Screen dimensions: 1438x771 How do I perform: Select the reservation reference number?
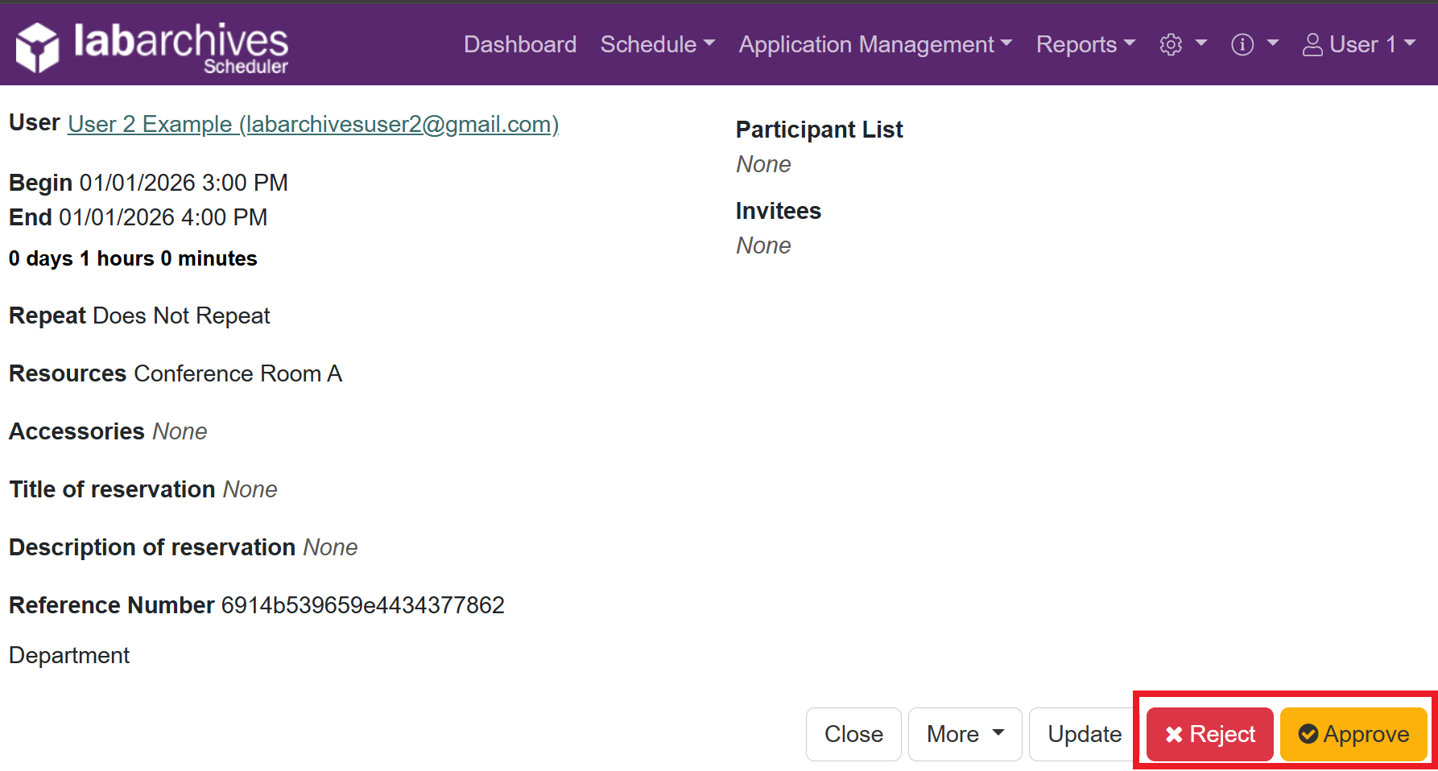point(362,604)
